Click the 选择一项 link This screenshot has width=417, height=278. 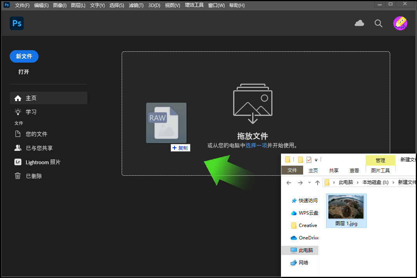[x=256, y=145]
